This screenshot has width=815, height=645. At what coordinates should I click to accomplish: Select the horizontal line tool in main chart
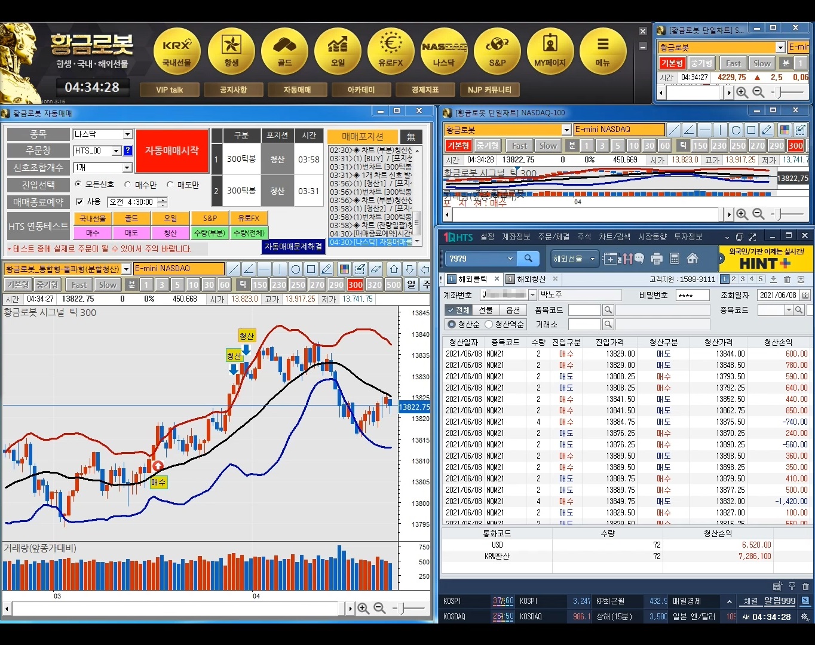(x=265, y=269)
